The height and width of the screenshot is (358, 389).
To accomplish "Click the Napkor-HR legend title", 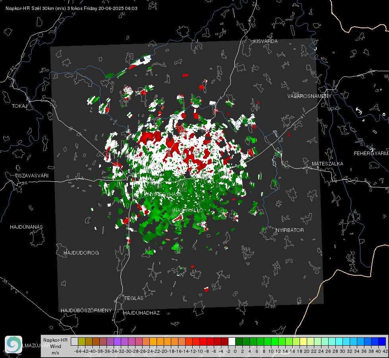I will pyautogui.click(x=55, y=340).
